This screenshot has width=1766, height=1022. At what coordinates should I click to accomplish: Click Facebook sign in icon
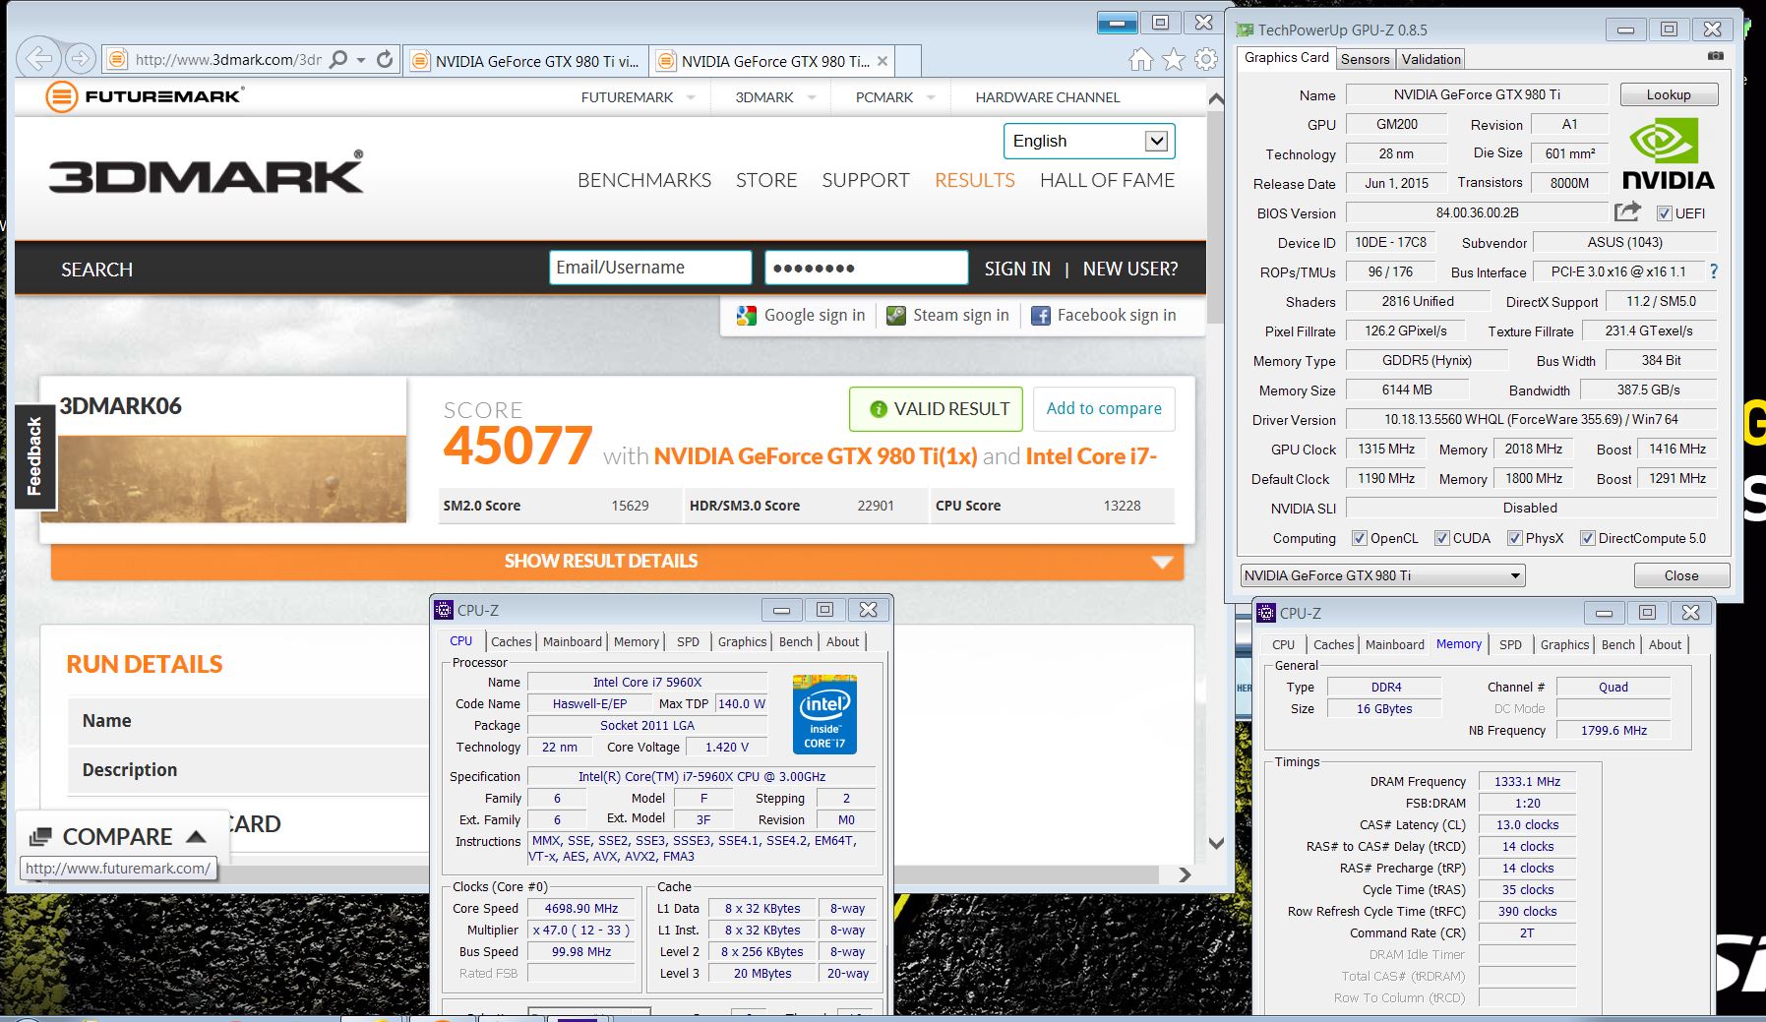(x=1040, y=316)
